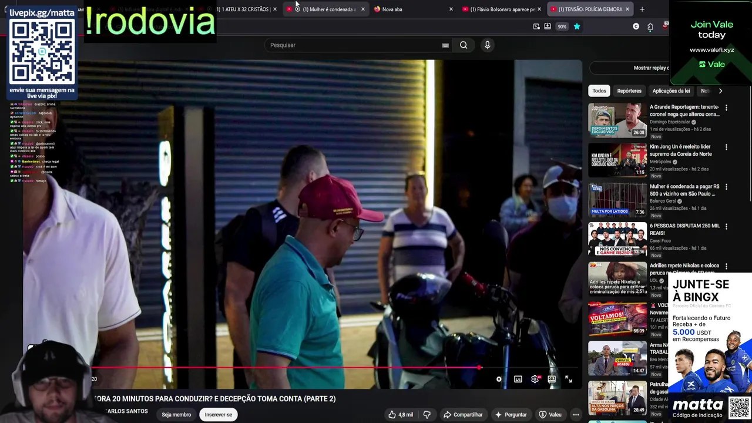Select the Todos filter chip

click(x=599, y=91)
